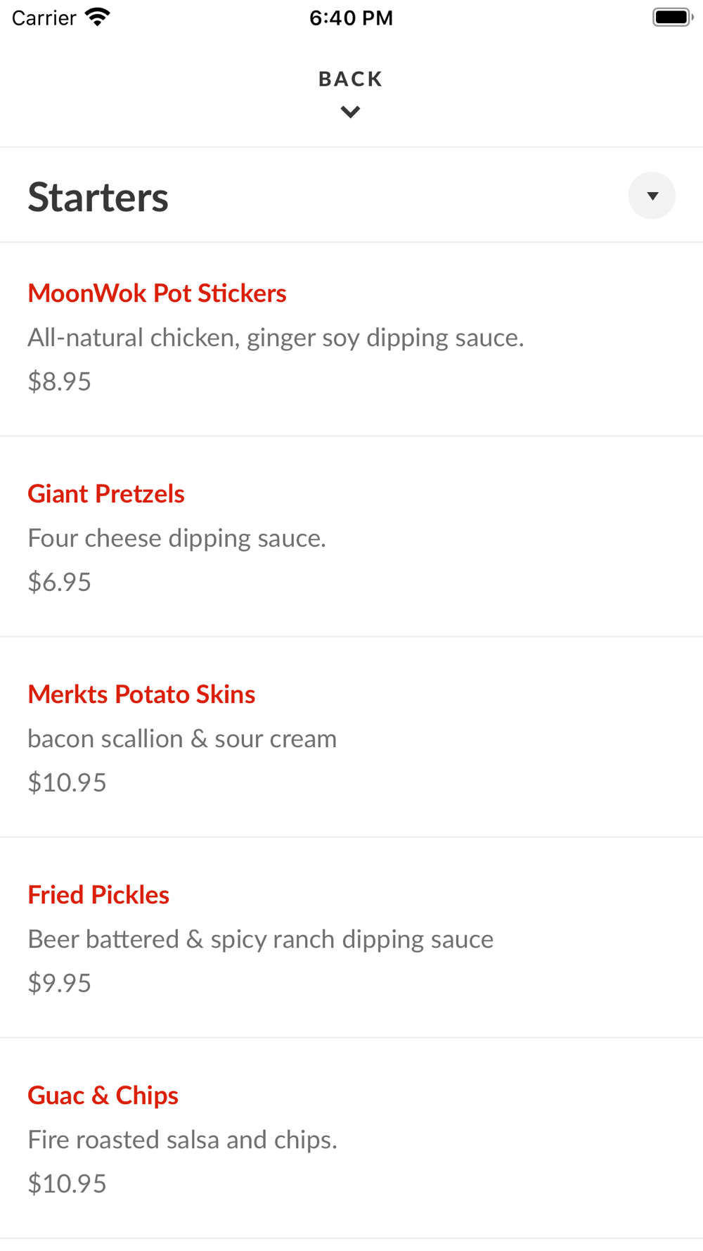Click 'Fire roasted salsa and chips.' text
Screen dimensions: 703x1251
pyautogui.click(x=182, y=1140)
